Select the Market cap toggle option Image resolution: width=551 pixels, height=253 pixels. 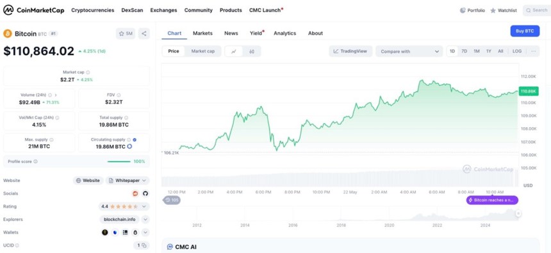click(x=202, y=51)
